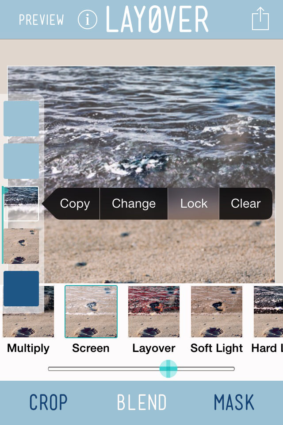Apply the Screen blend mode thumbnail
This screenshot has height=425, width=283.
tap(91, 312)
